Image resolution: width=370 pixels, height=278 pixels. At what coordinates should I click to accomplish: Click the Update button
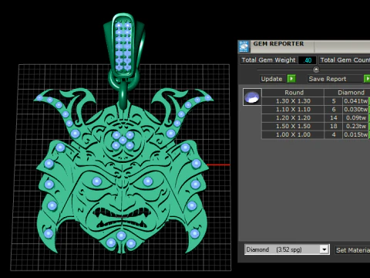[x=271, y=79]
